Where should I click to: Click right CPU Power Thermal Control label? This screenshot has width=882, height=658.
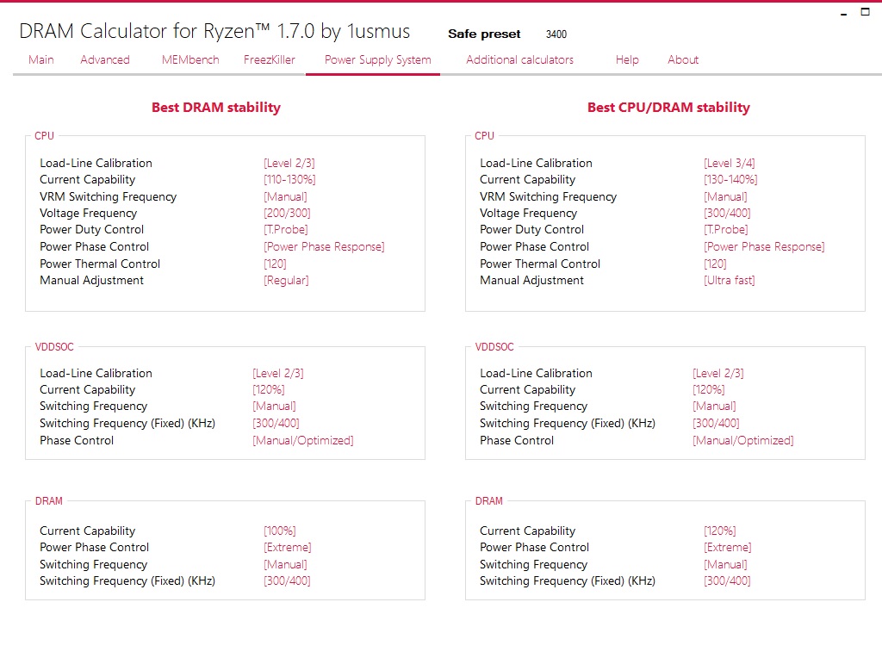pyautogui.click(x=539, y=264)
